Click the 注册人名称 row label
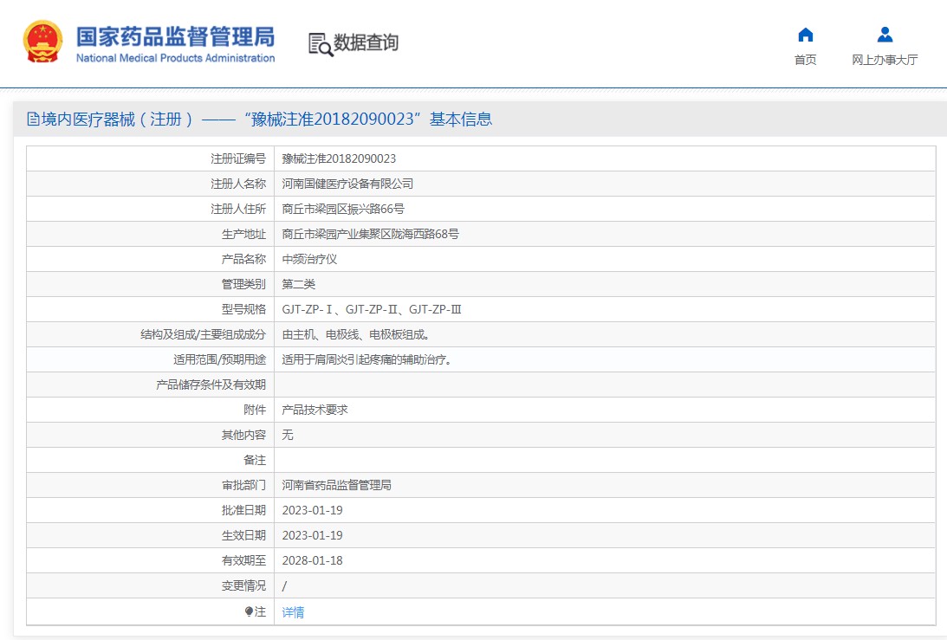Image resolution: width=947 pixels, height=640 pixels. tap(238, 184)
